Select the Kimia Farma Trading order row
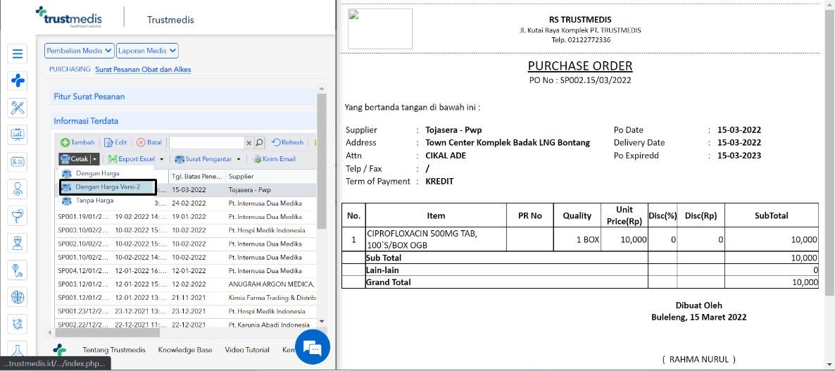 point(185,298)
